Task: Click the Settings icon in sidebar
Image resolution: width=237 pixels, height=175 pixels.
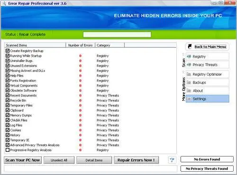Action: 189,99
